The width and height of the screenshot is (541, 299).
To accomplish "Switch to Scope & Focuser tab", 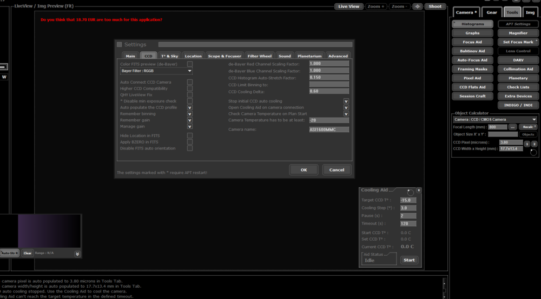I will click(225, 56).
